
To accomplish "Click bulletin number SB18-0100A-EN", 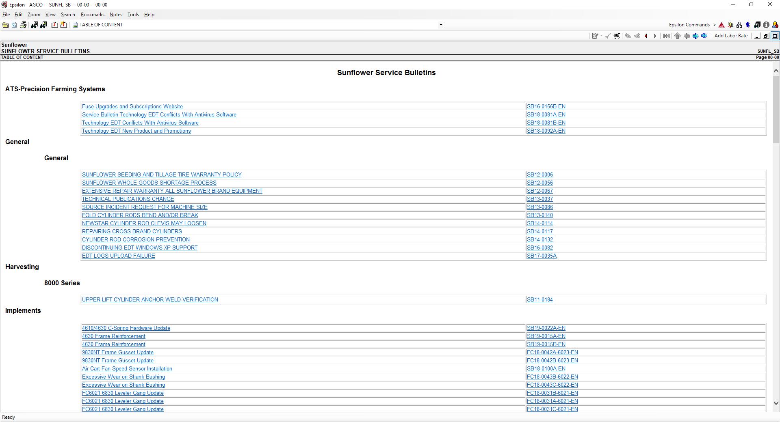I will 546,369.
